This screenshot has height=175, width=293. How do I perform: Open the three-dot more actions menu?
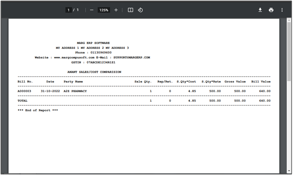(x=282, y=10)
